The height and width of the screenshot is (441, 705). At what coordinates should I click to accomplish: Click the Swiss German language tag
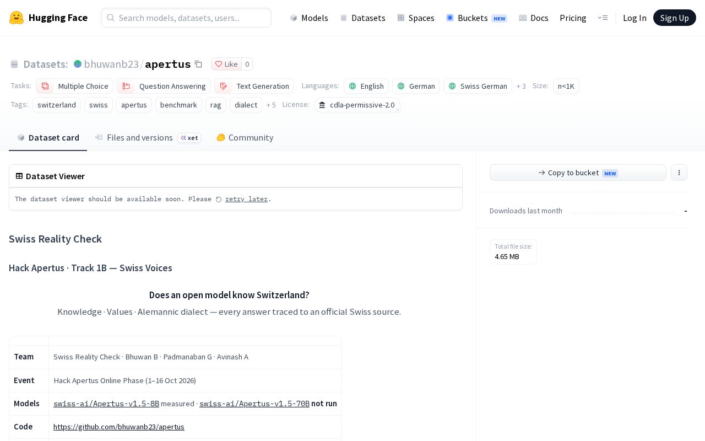click(478, 86)
